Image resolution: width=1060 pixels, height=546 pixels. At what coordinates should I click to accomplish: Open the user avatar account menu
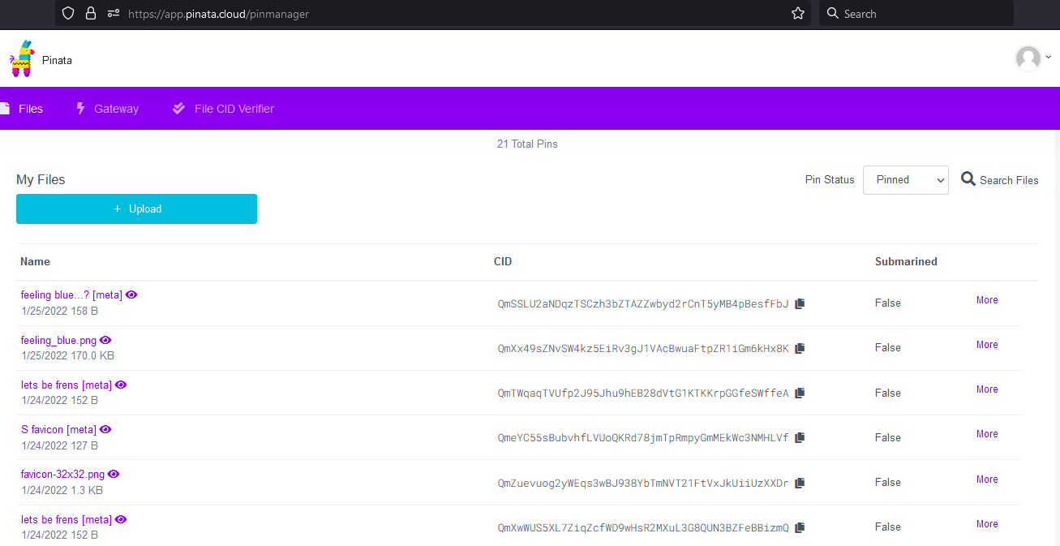tap(1028, 58)
